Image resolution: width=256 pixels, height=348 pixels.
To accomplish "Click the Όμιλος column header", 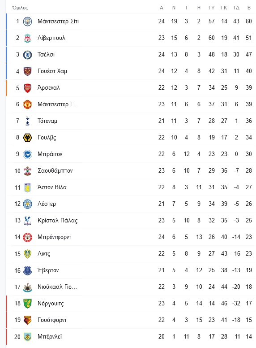I will click(x=20, y=8).
